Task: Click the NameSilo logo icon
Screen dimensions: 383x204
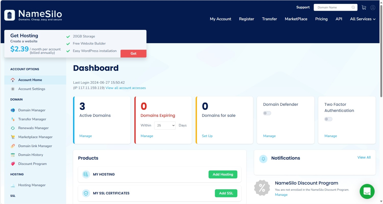Action: 9,15
